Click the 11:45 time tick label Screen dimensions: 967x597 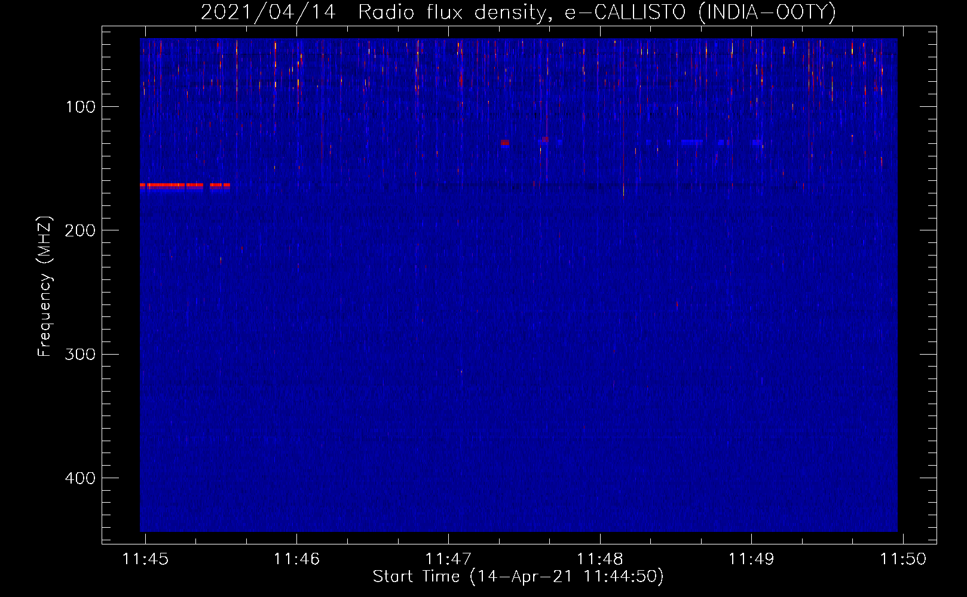tap(145, 559)
